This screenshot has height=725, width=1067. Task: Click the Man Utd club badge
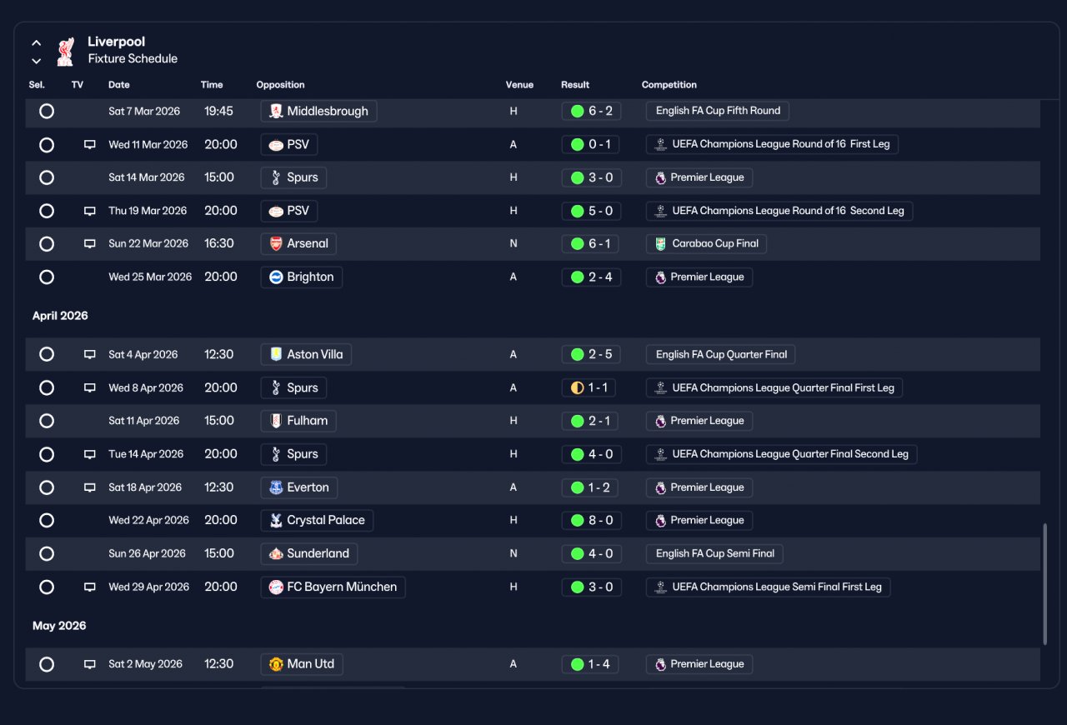click(276, 664)
